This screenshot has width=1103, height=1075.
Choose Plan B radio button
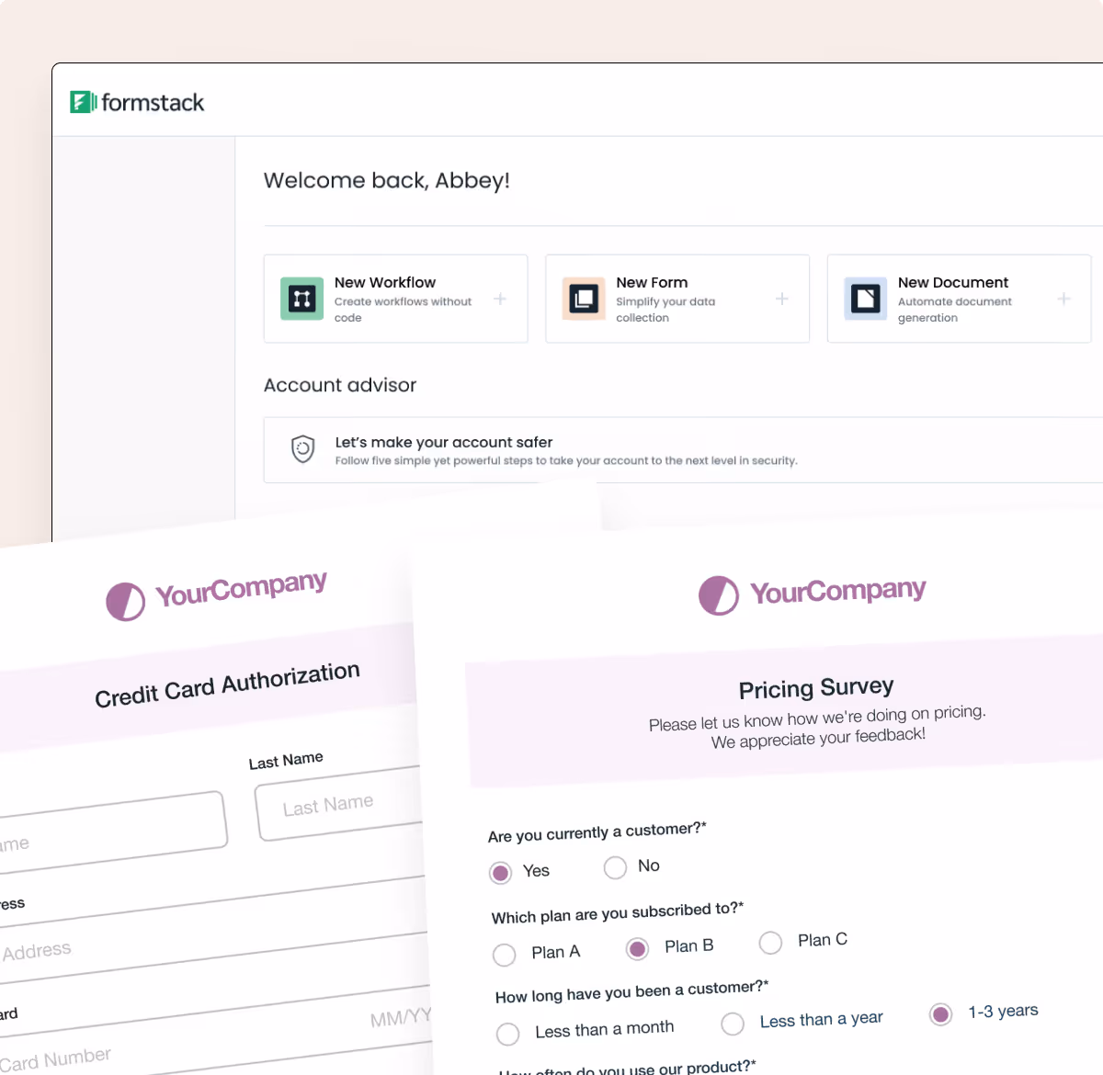click(x=637, y=949)
